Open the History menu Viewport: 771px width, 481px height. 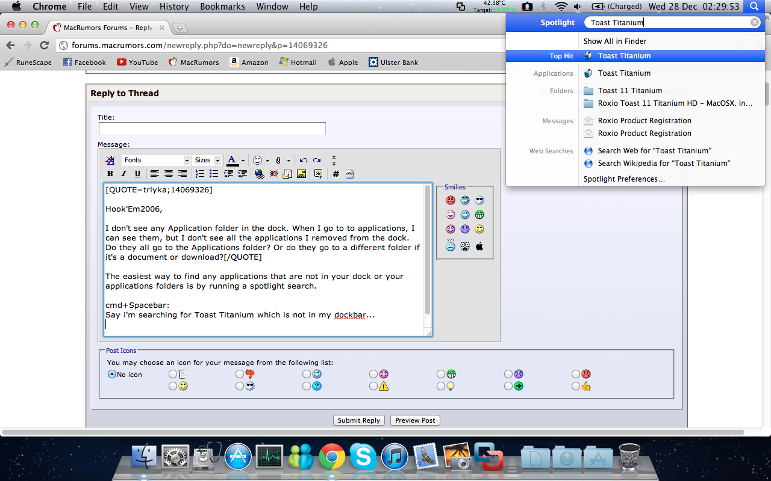[174, 7]
